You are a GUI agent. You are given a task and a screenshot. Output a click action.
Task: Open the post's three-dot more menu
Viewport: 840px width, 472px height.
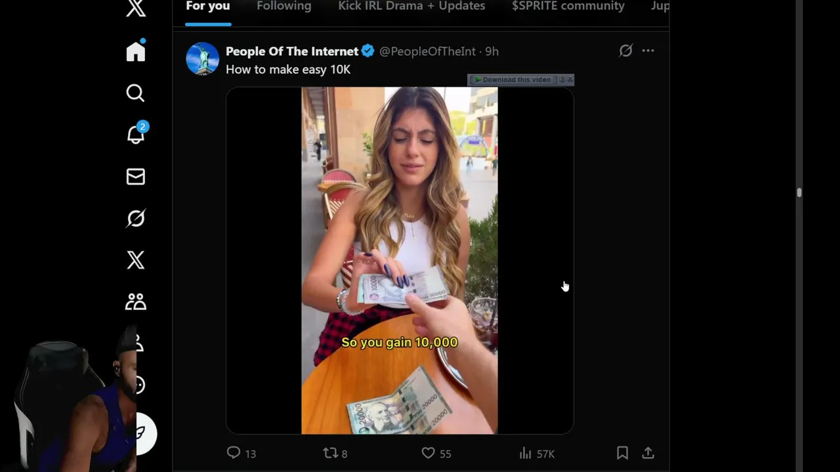(x=648, y=50)
